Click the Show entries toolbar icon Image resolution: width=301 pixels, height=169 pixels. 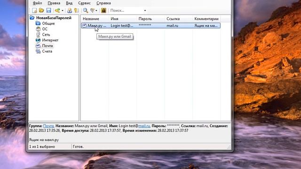point(93,10)
